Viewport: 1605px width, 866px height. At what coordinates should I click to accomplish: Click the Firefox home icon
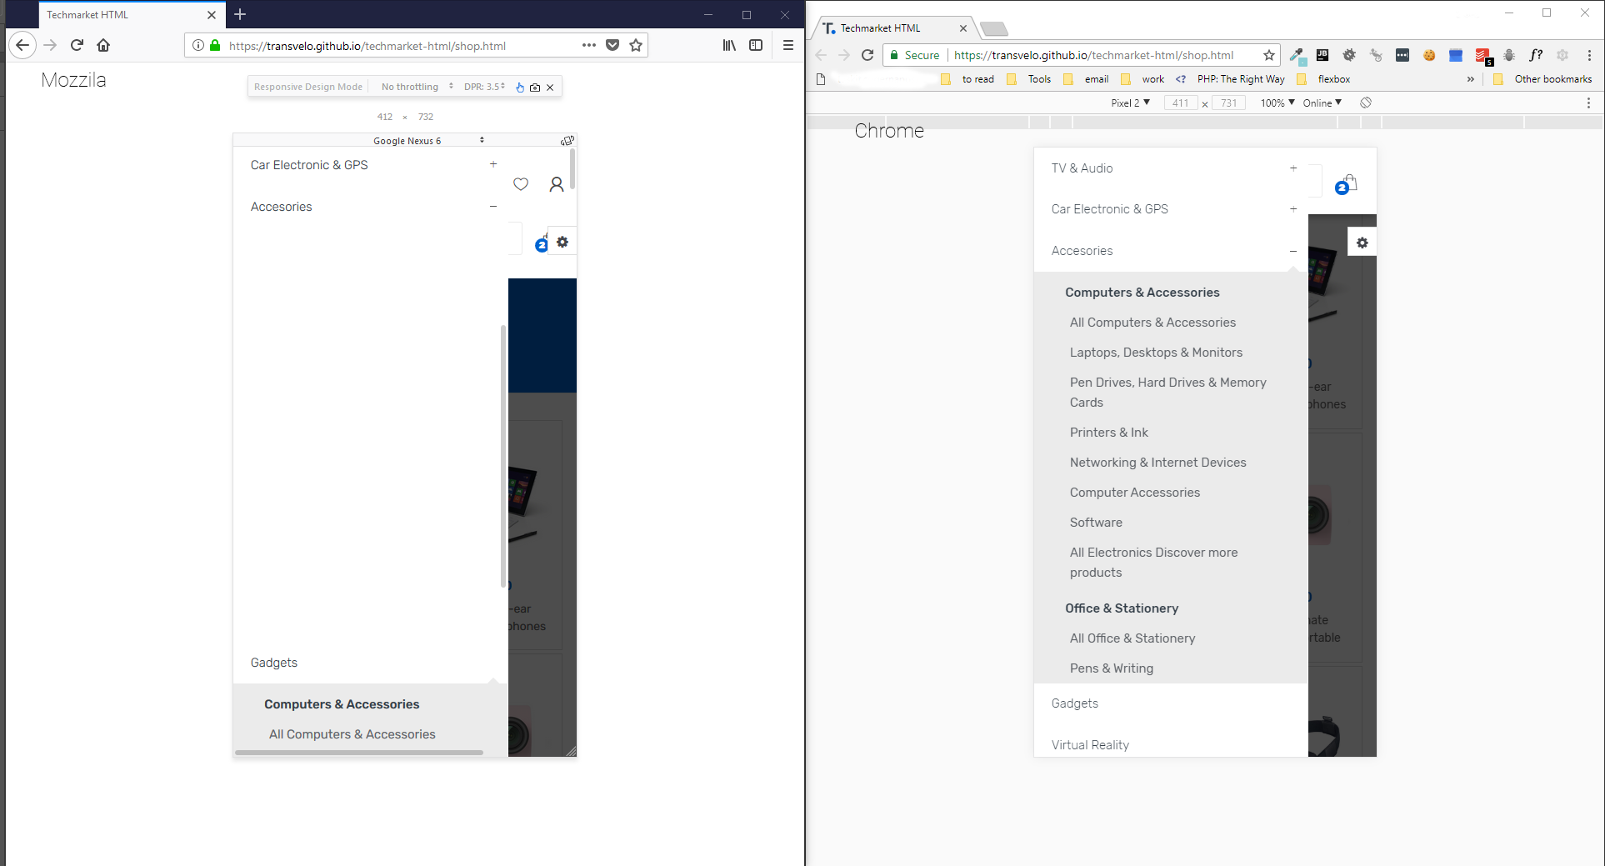[103, 45]
